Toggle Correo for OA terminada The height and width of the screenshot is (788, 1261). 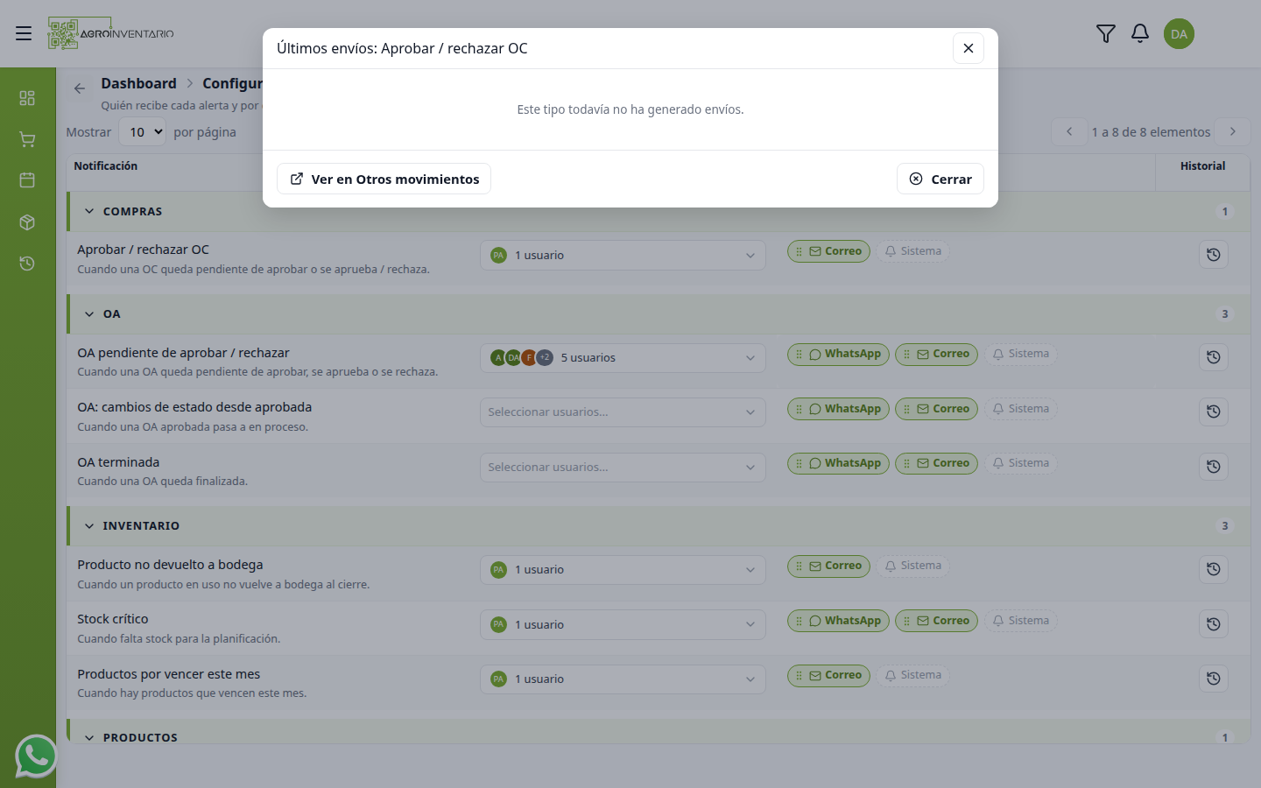[936, 463]
